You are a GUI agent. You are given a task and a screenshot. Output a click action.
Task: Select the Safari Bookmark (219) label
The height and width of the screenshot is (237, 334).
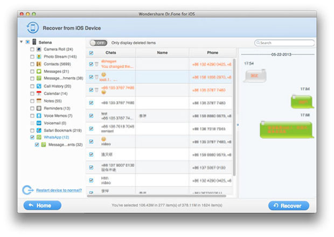(x=62, y=131)
